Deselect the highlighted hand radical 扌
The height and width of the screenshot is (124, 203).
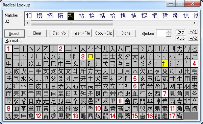165,64
